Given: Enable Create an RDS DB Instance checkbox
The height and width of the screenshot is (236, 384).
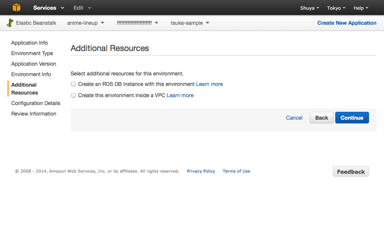Looking at the screenshot, I should tap(73, 84).
